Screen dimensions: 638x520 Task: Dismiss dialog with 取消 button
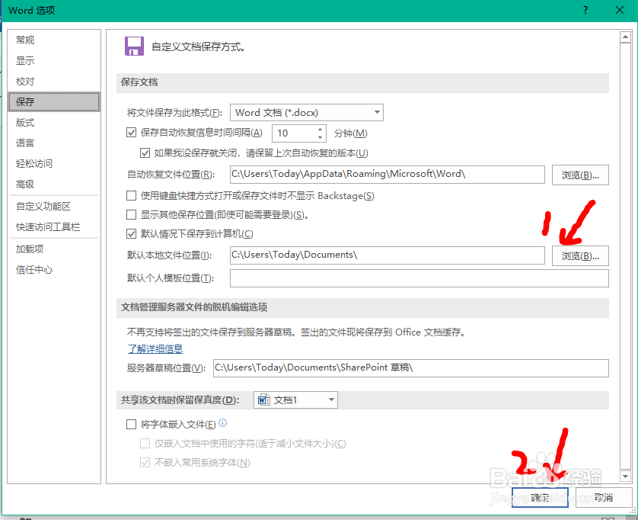pos(604,497)
